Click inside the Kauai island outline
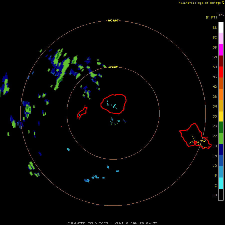Viewport: 225px width, 225px height. click(x=113, y=104)
